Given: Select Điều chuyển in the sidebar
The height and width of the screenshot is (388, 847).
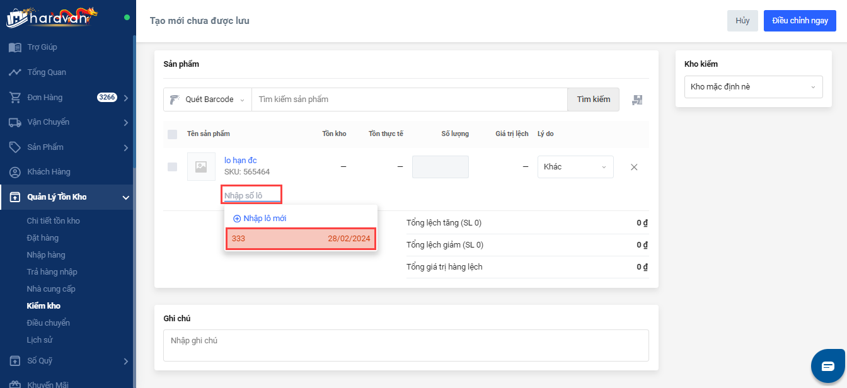Looking at the screenshot, I should (48, 323).
